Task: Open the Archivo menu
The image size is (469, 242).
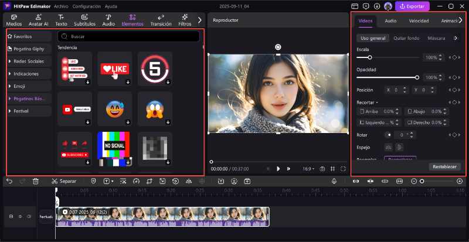Action: [x=61, y=6]
